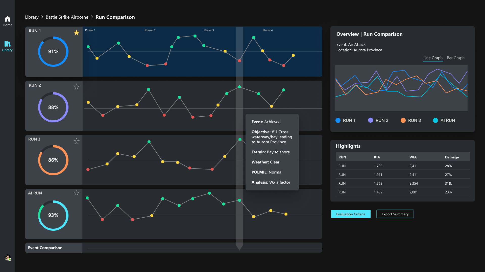485x272 pixels.
Task: Click the Evaluation Criteria button
Action: [x=351, y=214]
